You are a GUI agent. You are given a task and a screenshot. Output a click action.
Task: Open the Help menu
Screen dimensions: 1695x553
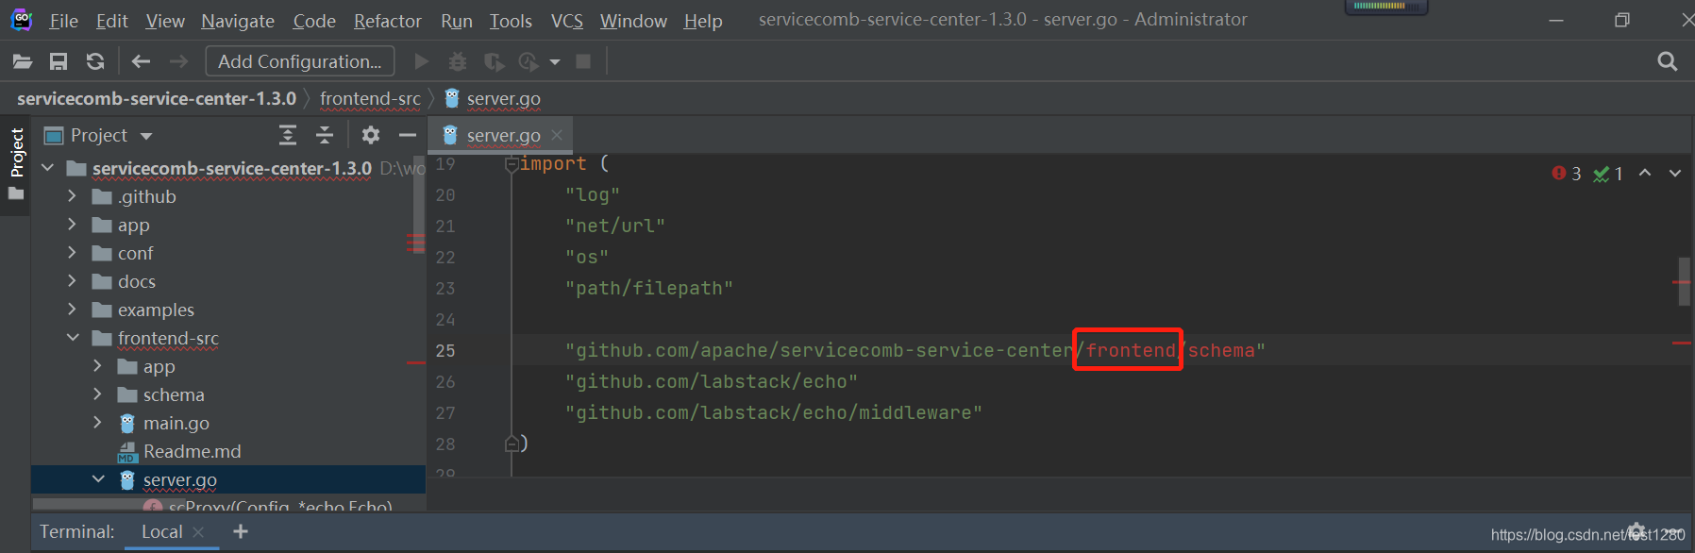point(703,21)
